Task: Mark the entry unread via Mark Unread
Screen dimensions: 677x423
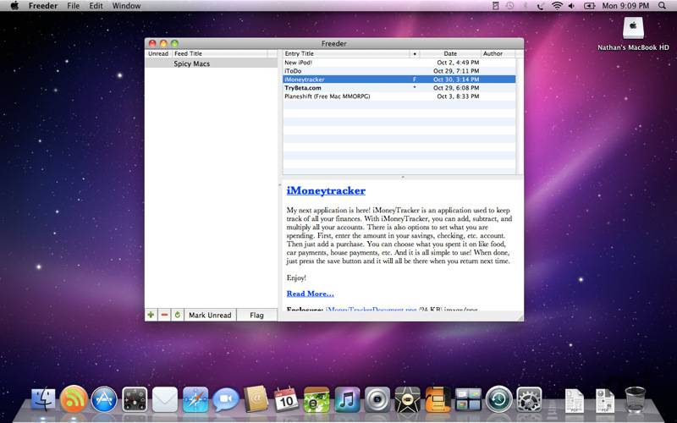Action: tap(210, 315)
